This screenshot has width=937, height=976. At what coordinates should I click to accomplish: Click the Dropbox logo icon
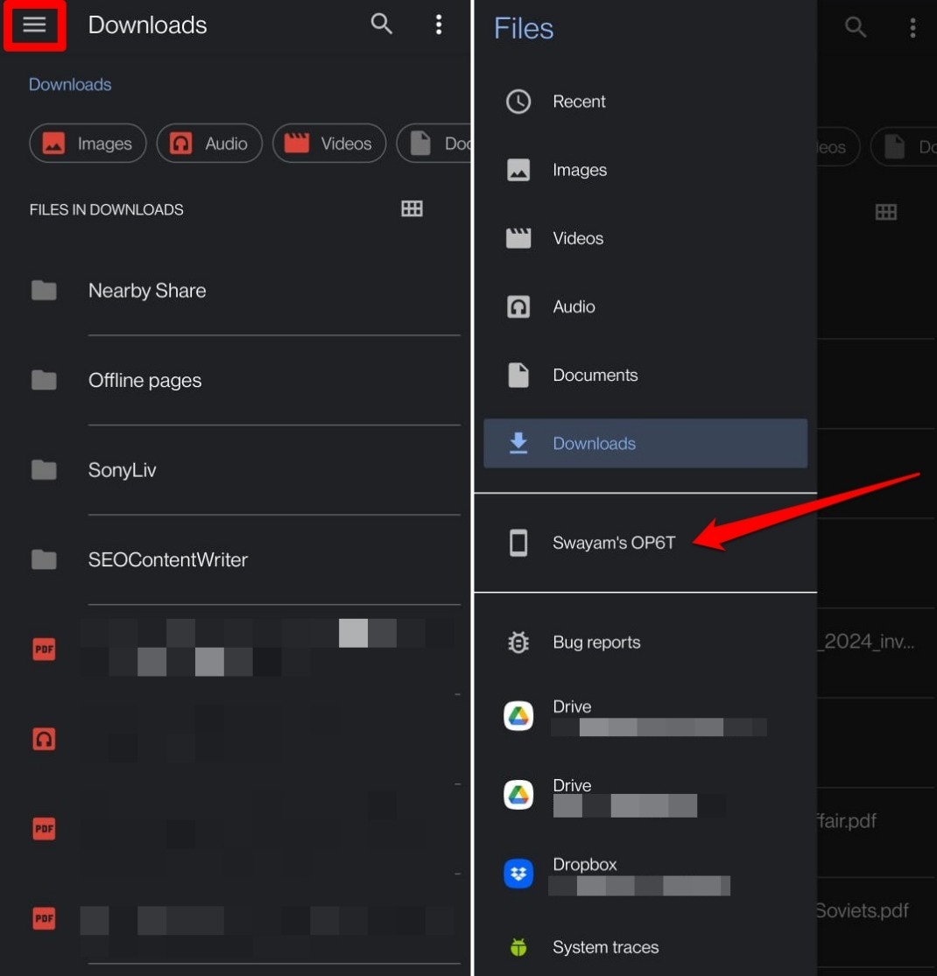pyautogui.click(x=518, y=874)
